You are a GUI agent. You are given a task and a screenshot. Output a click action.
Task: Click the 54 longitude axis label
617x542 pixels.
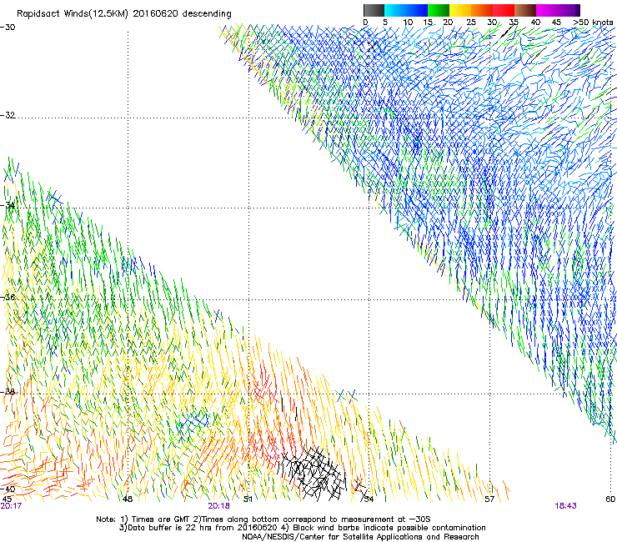(369, 499)
